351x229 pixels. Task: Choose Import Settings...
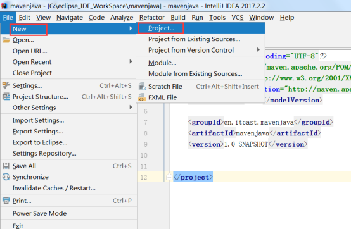click(x=68, y=120)
